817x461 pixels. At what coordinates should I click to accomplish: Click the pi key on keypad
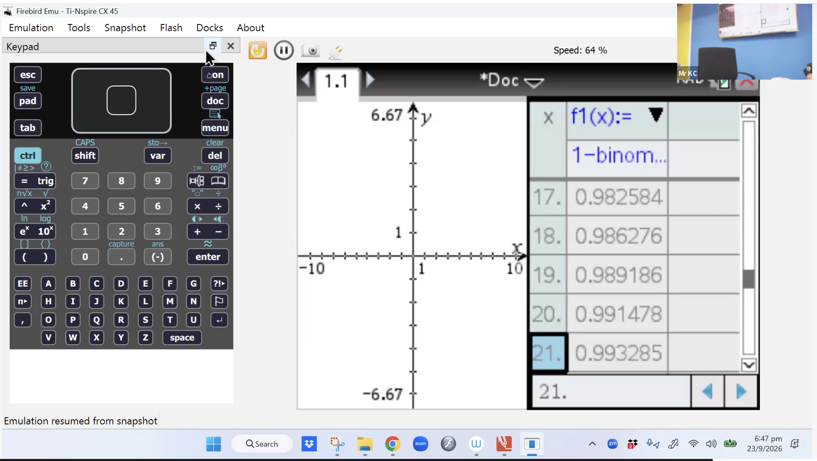(x=23, y=301)
